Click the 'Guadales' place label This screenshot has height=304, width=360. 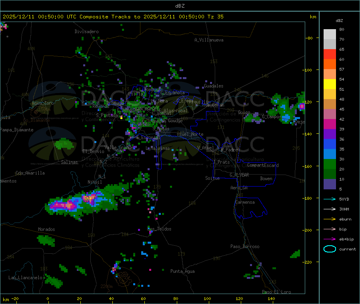(214, 86)
